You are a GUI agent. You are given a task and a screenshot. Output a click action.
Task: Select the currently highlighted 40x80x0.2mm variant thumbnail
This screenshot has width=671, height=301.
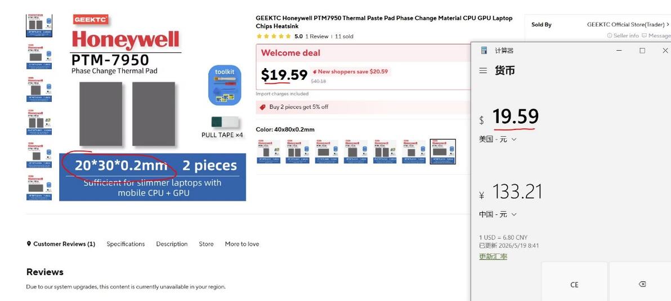point(442,151)
